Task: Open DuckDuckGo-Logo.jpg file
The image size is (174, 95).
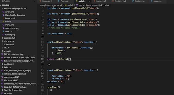Action: pyautogui.click(x=15, y=15)
